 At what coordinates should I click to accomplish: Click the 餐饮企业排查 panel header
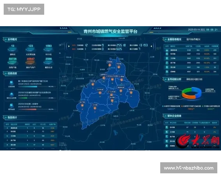(174, 116)
